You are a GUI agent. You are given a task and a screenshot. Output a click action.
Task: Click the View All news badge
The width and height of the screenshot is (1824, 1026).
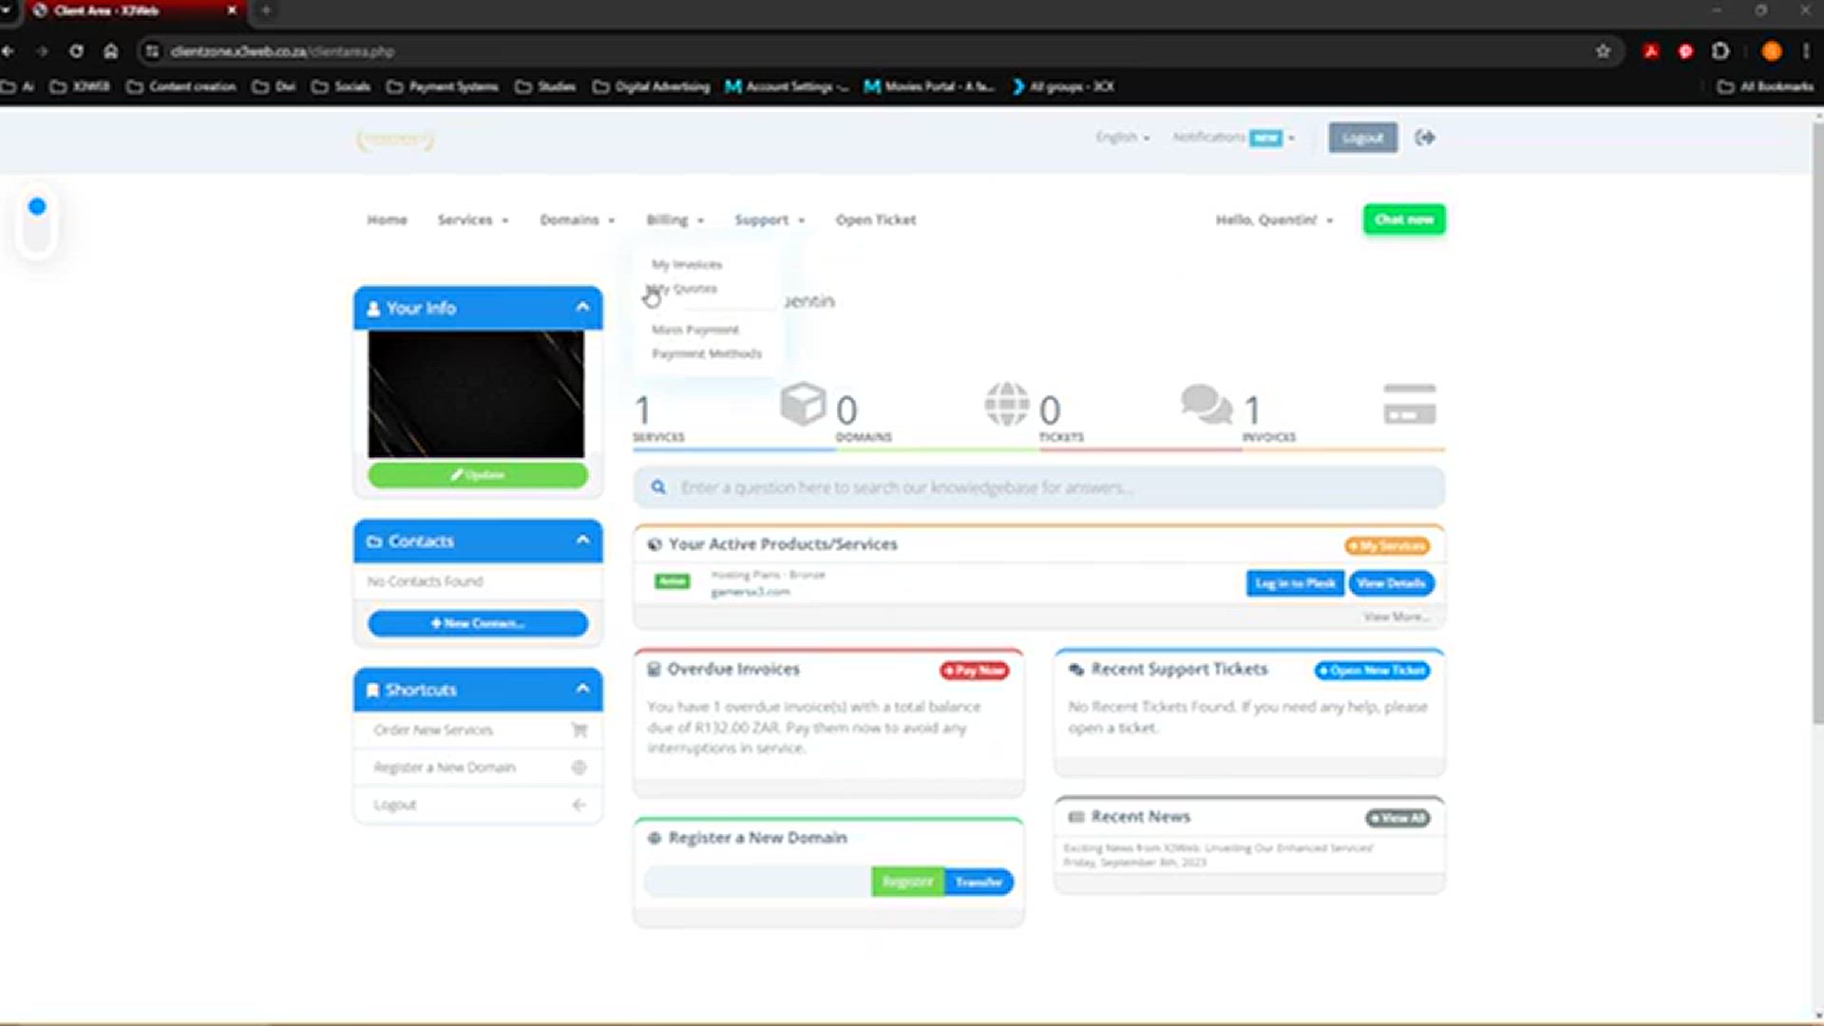pyautogui.click(x=1397, y=818)
